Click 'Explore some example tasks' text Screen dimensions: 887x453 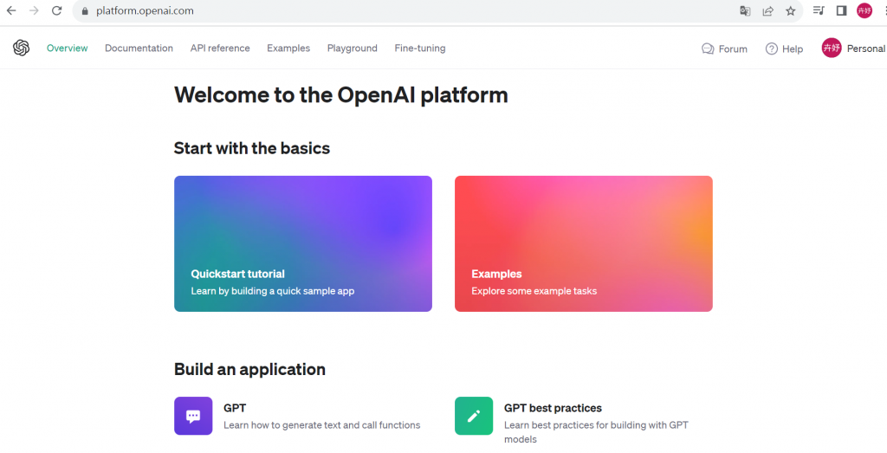click(x=534, y=291)
